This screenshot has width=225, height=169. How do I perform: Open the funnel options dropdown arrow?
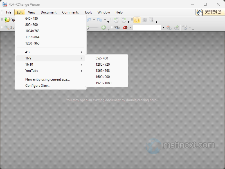tap(190, 27)
